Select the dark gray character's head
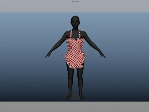 coord(75,22)
